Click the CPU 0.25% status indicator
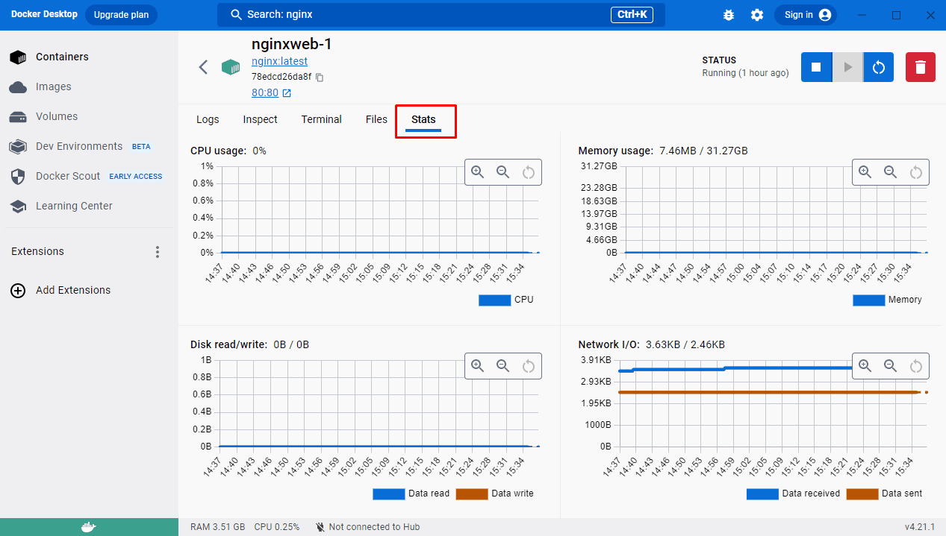 click(276, 527)
